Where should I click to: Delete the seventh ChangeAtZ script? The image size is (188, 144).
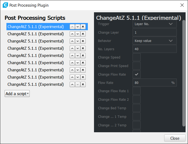click(83, 70)
